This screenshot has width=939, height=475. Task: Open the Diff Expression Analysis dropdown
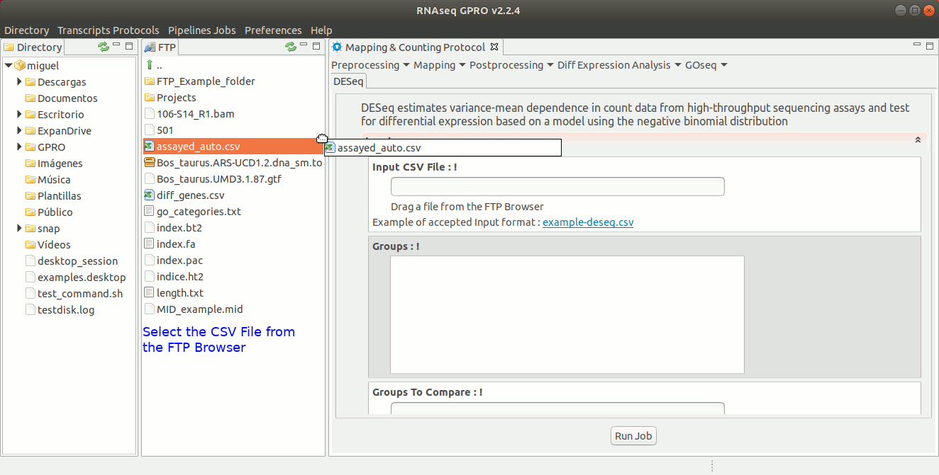click(618, 65)
